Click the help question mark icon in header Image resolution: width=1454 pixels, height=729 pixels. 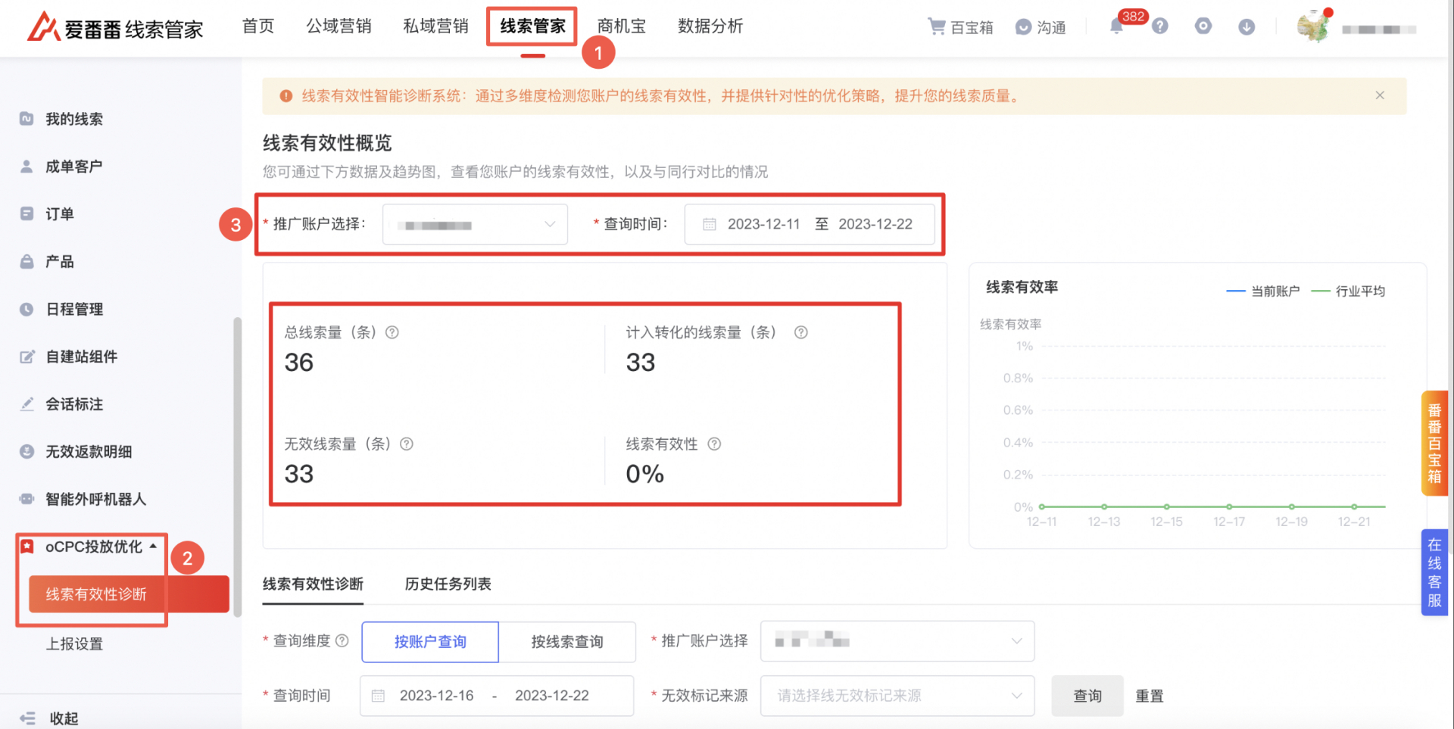[x=1160, y=26]
